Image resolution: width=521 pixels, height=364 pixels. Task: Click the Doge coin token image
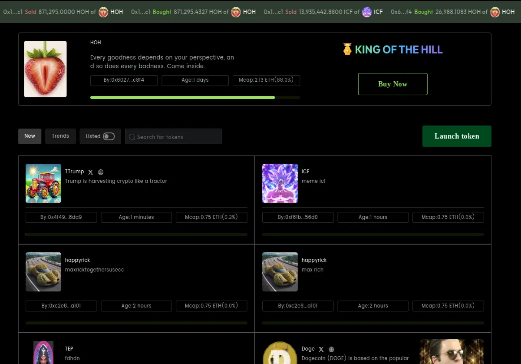(x=280, y=353)
